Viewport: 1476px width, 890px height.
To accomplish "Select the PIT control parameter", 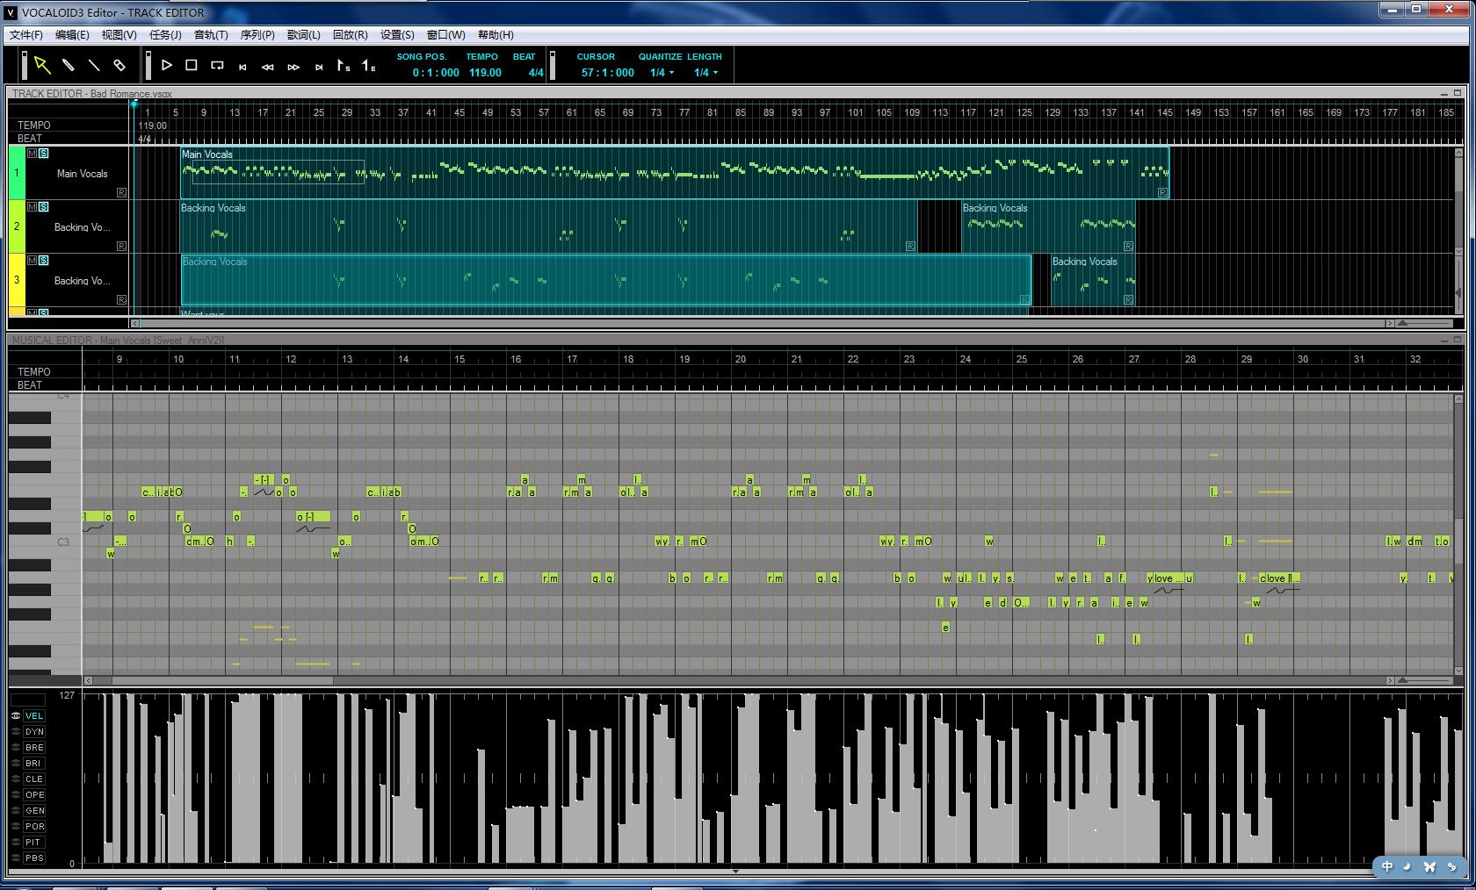I will click(34, 842).
